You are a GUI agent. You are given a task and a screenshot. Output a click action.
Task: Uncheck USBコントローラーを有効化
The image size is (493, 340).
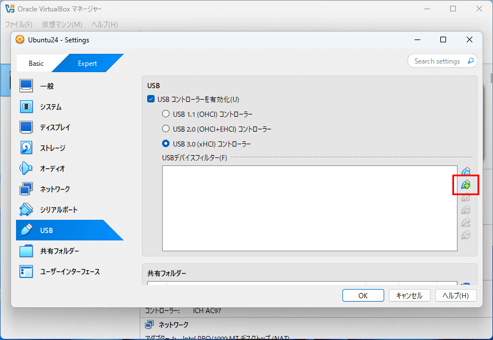click(151, 98)
